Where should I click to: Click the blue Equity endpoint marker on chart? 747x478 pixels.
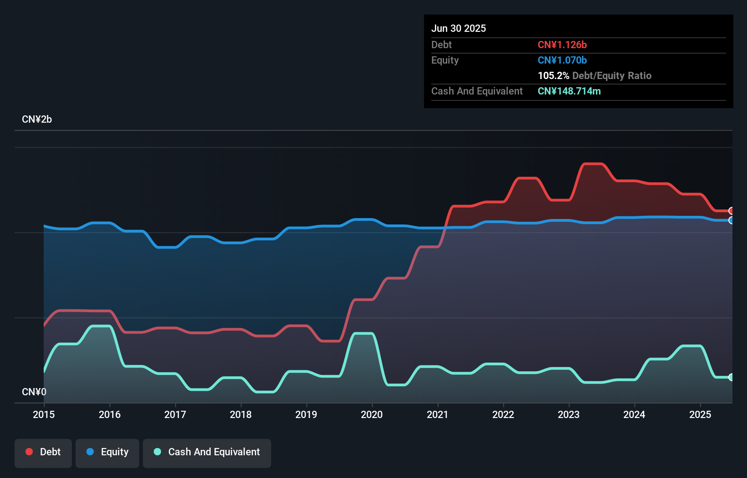731,220
